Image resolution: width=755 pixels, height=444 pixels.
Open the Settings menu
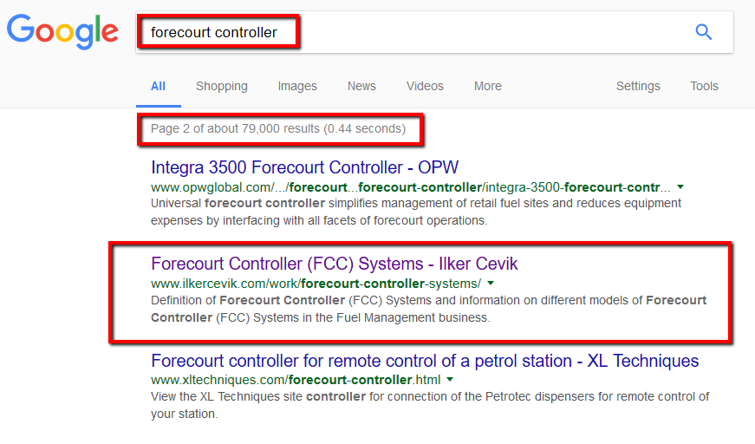tap(638, 86)
